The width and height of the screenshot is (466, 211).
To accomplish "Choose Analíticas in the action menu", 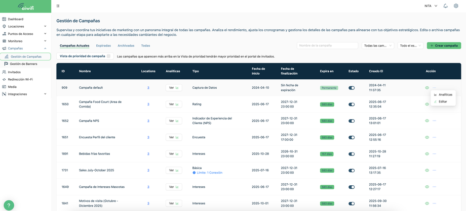I will (443, 95).
